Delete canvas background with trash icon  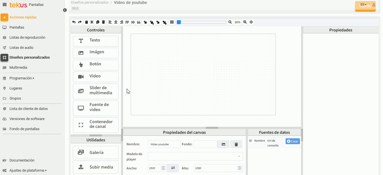pyautogui.click(x=236, y=144)
